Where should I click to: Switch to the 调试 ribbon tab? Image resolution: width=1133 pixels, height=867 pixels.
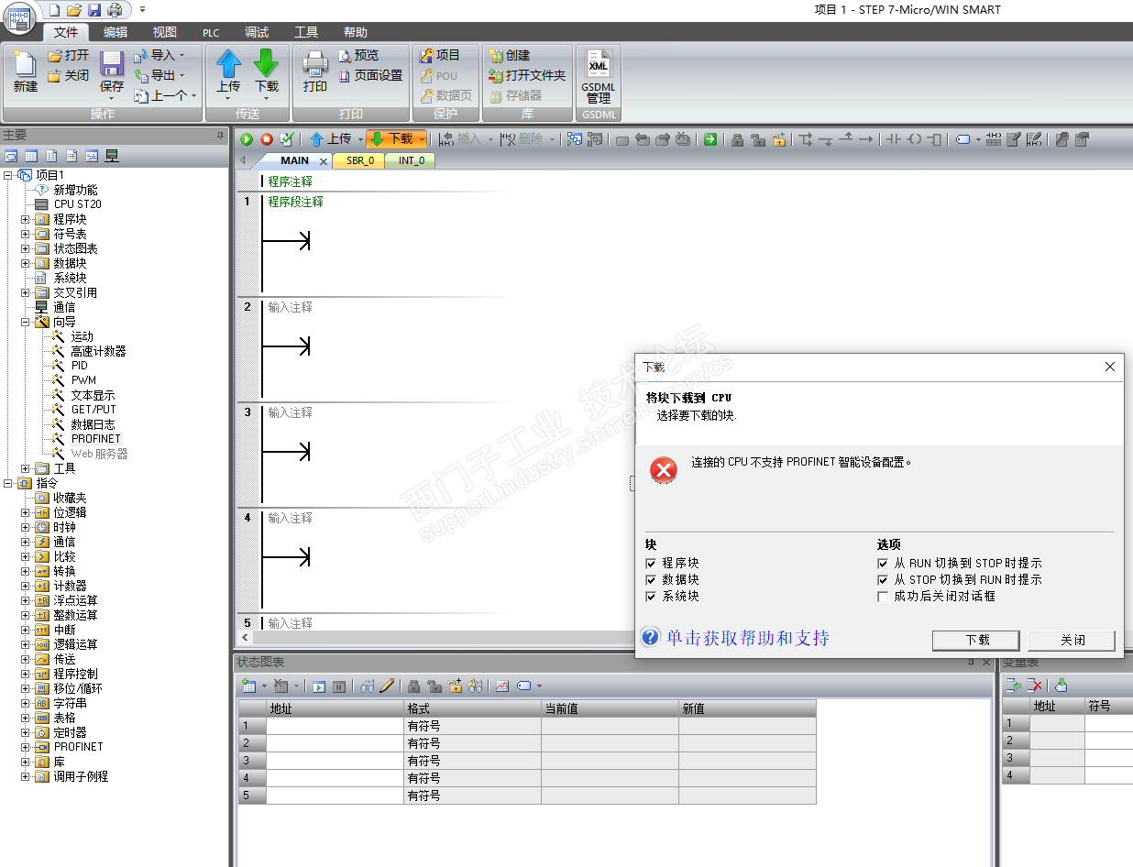257,32
